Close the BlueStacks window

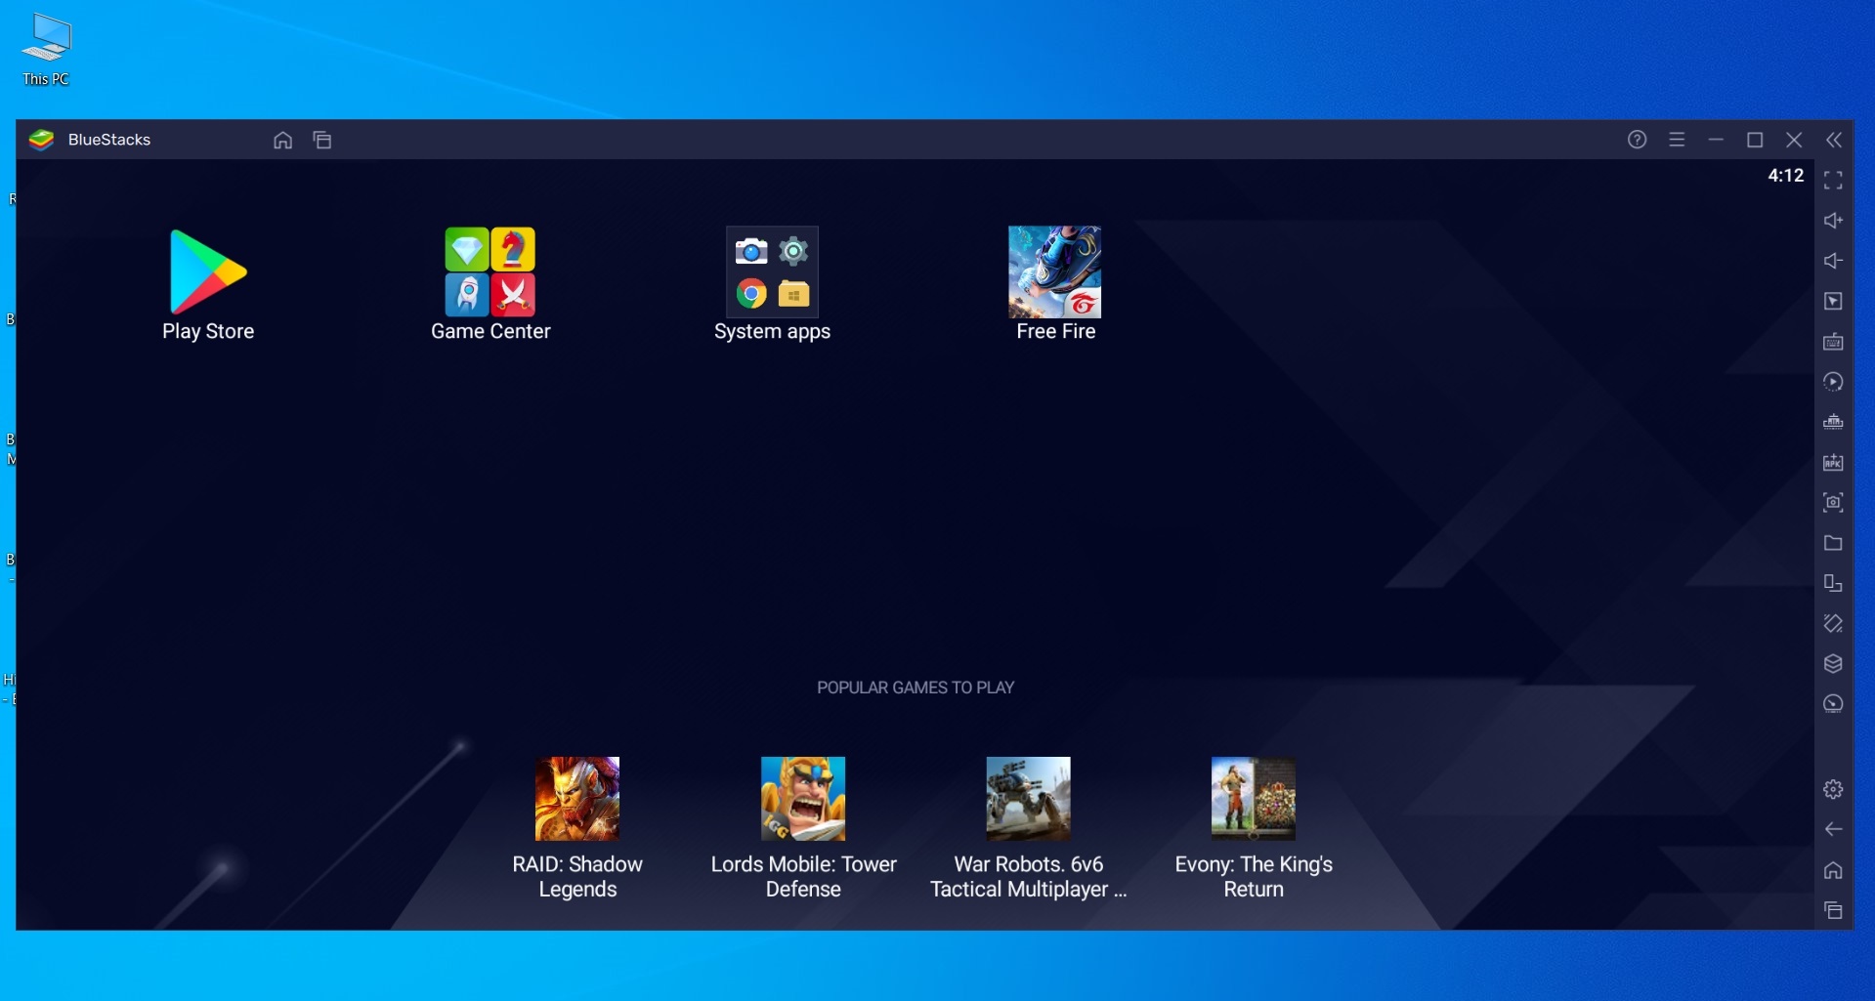pyautogui.click(x=1794, y=140)
